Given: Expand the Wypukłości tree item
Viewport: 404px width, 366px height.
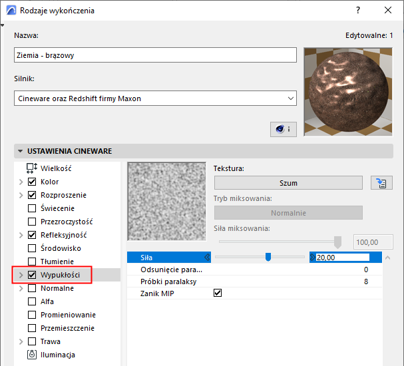Looking at the screenshot, I should [x=21, y=275].
